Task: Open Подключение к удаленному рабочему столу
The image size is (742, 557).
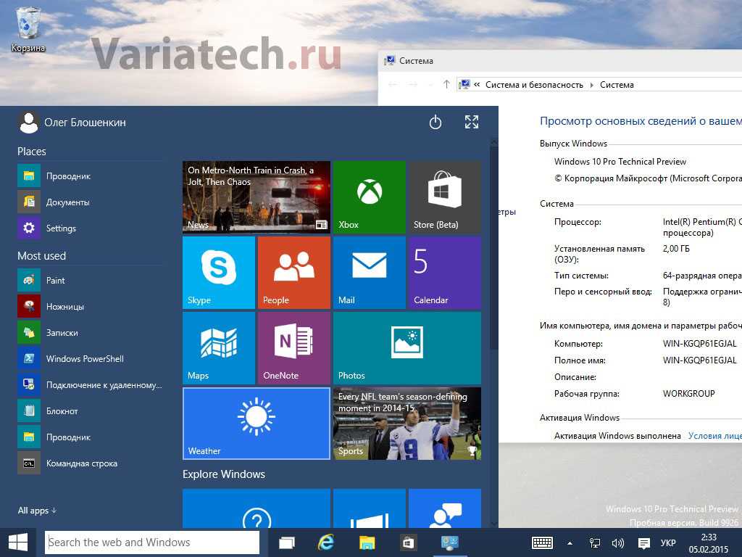Action: pyautogui.click(x=90, y=384)
